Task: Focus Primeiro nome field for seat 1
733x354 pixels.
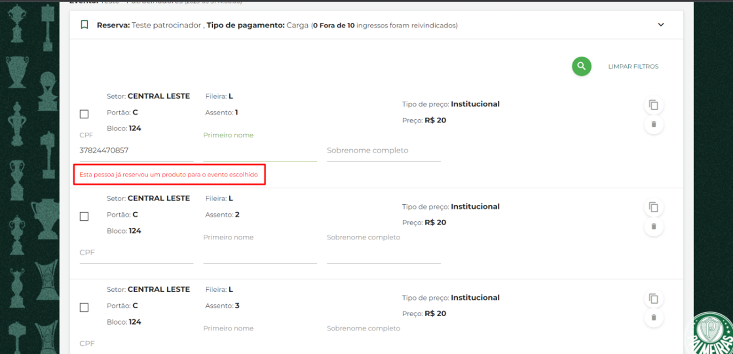Action: 260,150
